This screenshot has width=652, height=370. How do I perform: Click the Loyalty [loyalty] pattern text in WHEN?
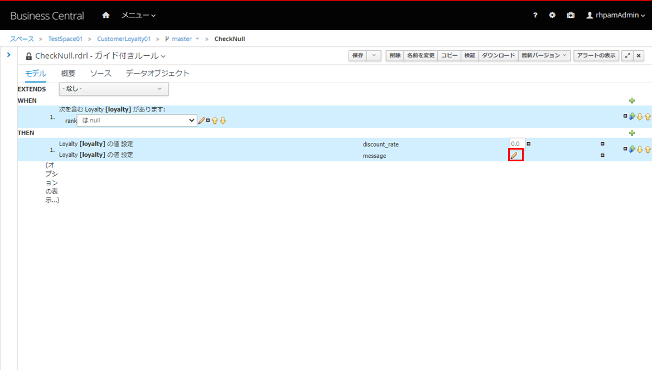tap(112, 109)
